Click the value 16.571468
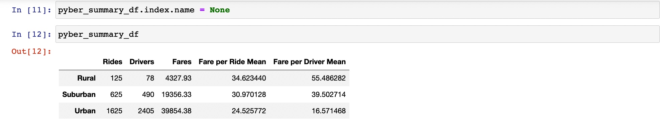This screenshot has height=125, width=660. pos(329,111)
